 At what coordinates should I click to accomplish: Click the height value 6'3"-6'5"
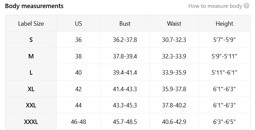(x=225, y=122)
